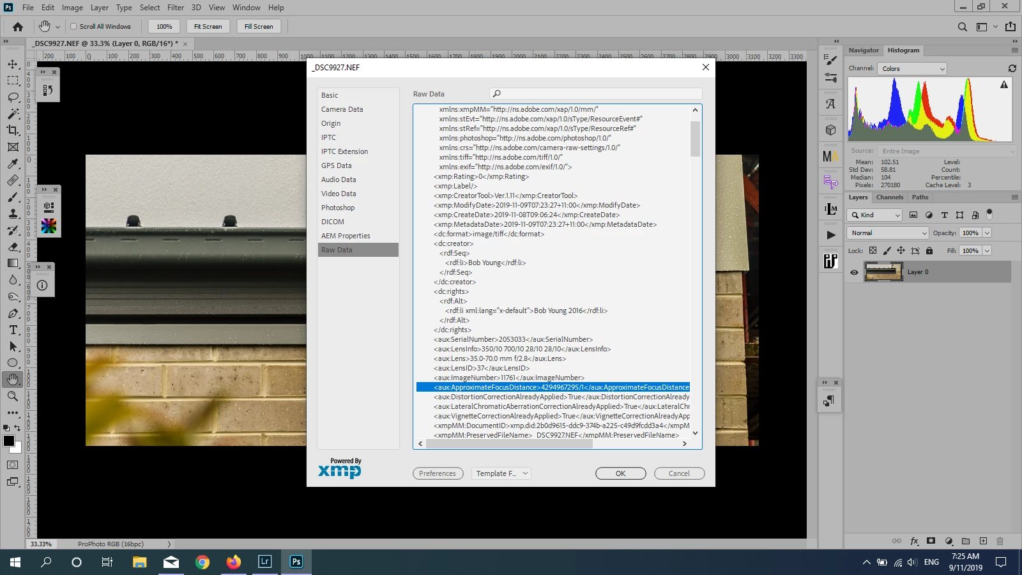Open the Normal blend mode dropdown
This screenshot has height=575, width=1022.
[887, 233]
